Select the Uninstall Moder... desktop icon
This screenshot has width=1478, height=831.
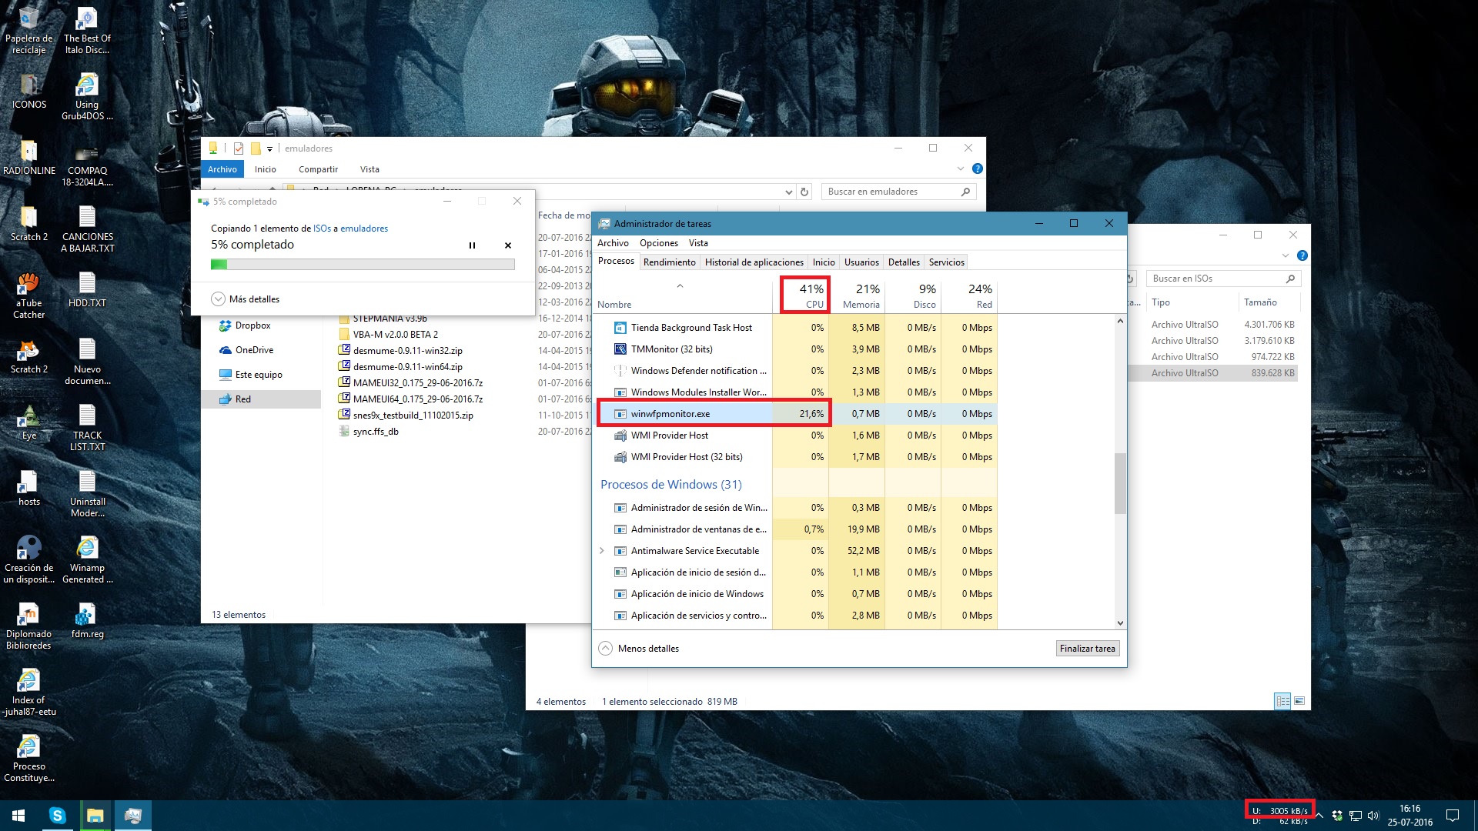point(87,494)
